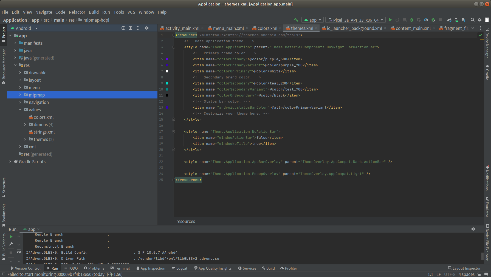The image size is (491, 277).
Task: Toggle the Gradle right side tab
Action: point(487,72)
